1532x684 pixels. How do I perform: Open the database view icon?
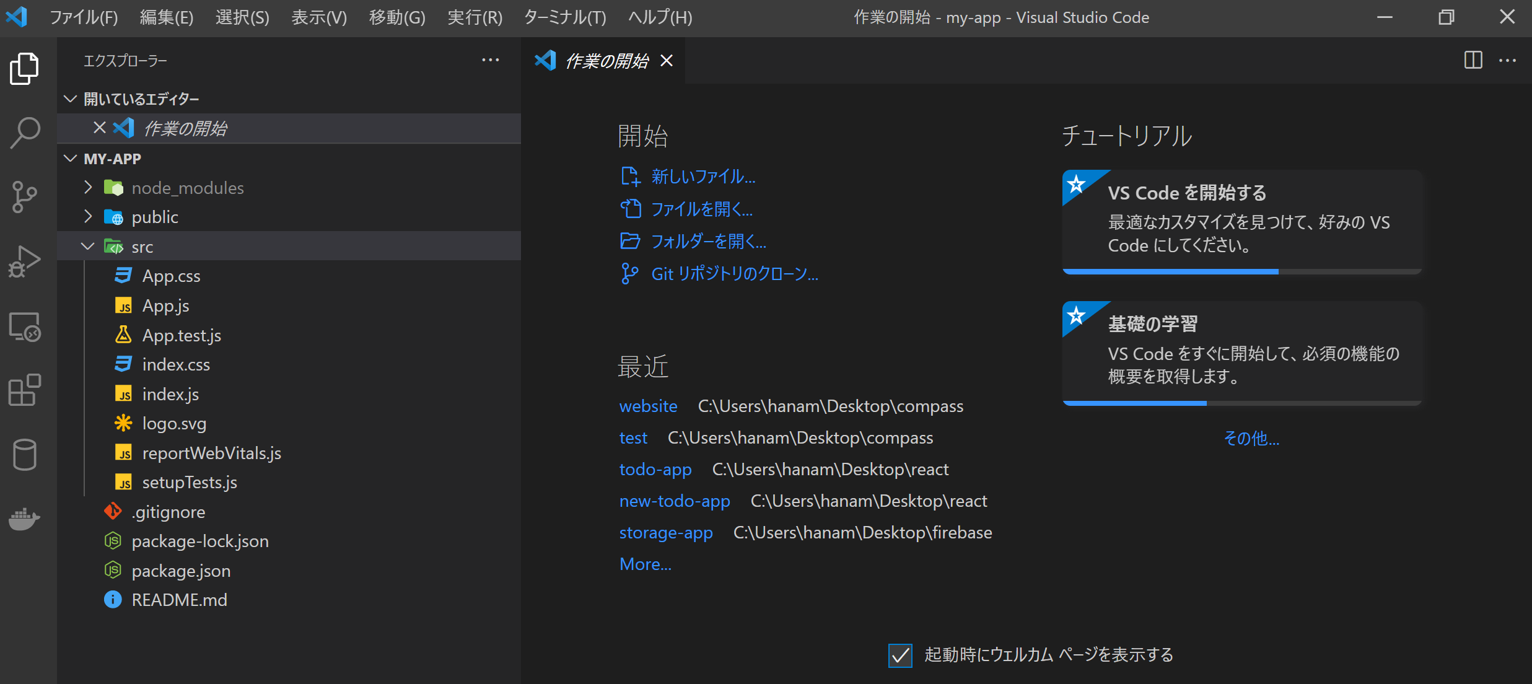(25, 455)
